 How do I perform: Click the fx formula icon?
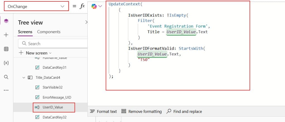tap(82, 6)
